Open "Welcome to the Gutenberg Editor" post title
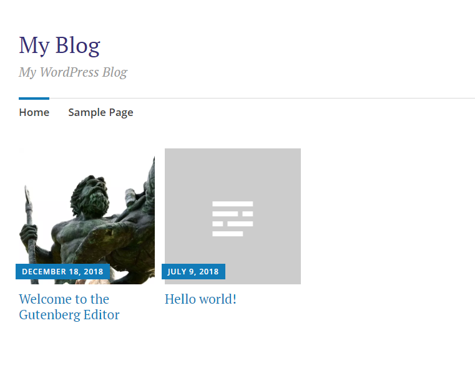Screen dimensions: 475x371 click(69, 307)
